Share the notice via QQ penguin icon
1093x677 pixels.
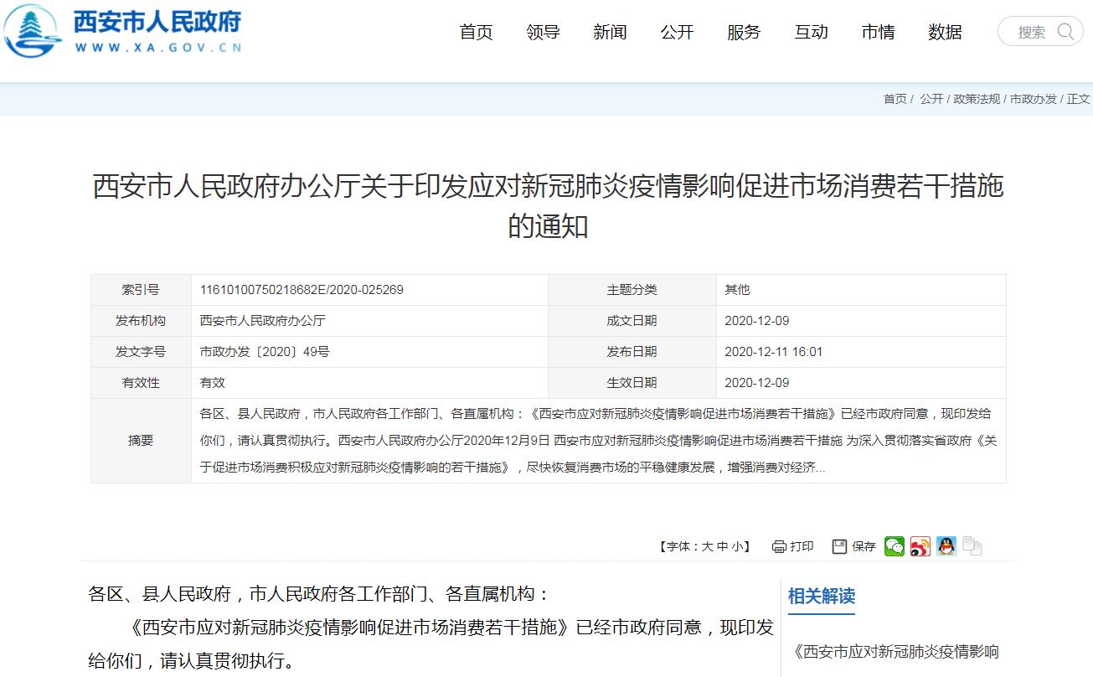[946, 546]
